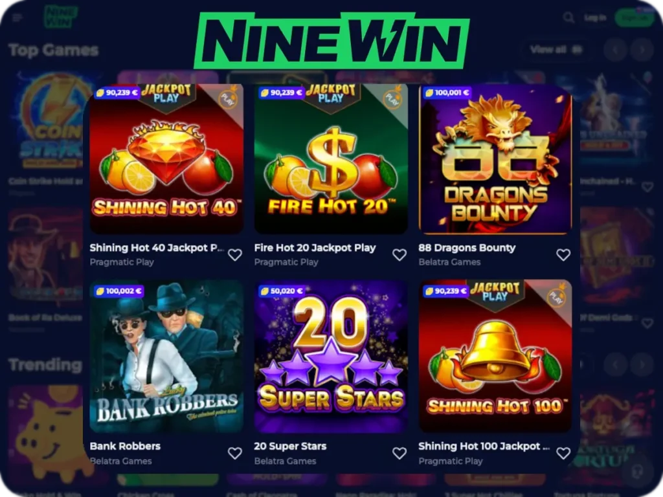Toggle the Fire Hot 20 Jackpot Play heart icon
663x497 pixels.
tap(399, 255)
